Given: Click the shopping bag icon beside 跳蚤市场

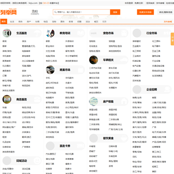Looking at the screenshot, I should tap(80, 70).
